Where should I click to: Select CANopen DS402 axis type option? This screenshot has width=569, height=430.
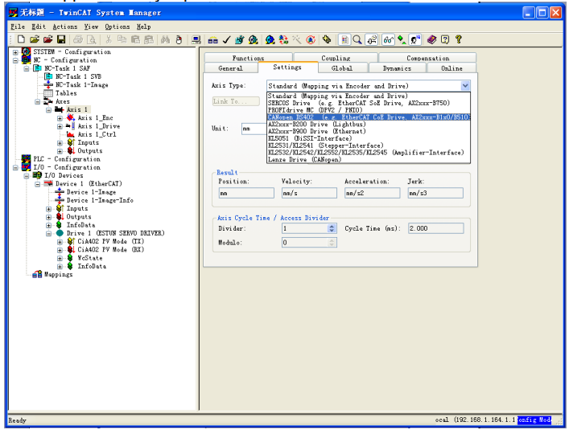click(x=369, y=117)
